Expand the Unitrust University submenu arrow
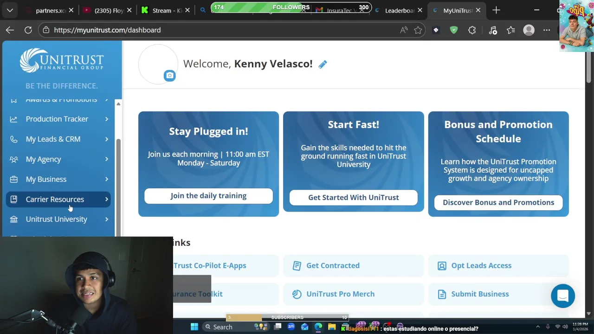 coord(107,219)
